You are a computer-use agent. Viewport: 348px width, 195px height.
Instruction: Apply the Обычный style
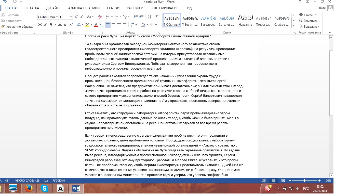pyautogui.click(x=172, y=20)
